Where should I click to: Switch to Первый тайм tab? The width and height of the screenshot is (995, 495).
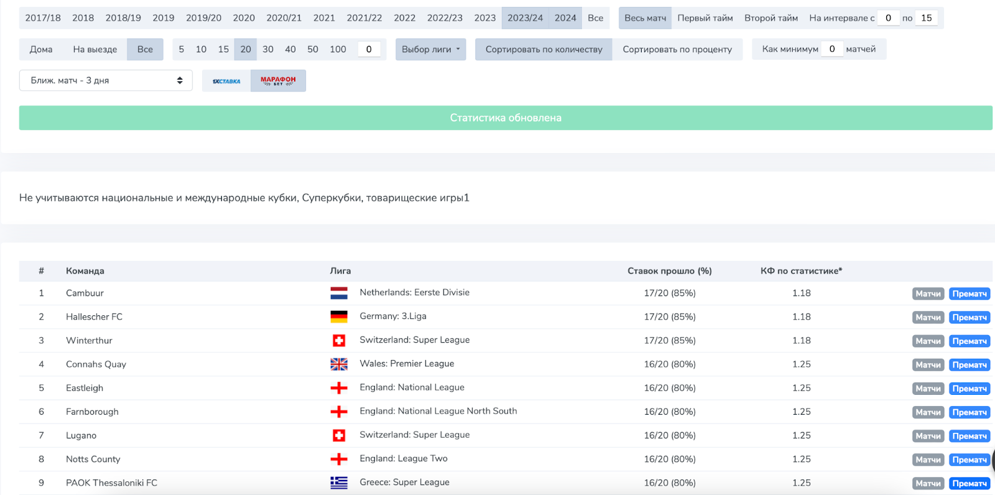coord(705,18)
